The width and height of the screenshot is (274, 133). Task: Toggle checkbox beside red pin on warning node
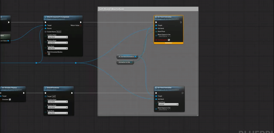tap(169, 40)
